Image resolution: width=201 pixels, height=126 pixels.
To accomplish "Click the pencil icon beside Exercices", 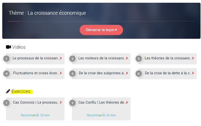I will (x=8, y=91).
